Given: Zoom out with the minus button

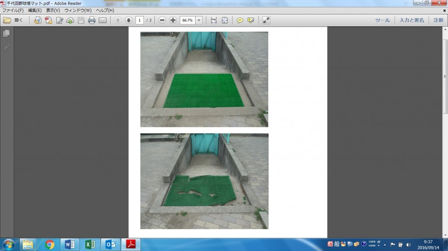Looking at the screenshot, I should 162,20.
